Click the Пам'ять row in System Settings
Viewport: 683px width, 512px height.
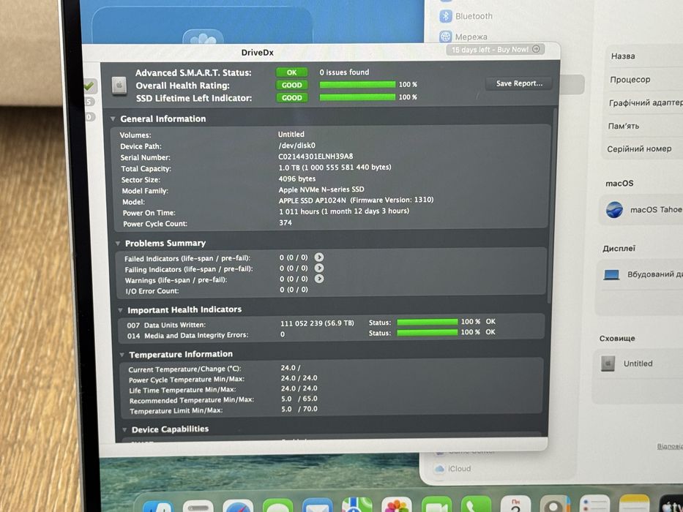645,126
